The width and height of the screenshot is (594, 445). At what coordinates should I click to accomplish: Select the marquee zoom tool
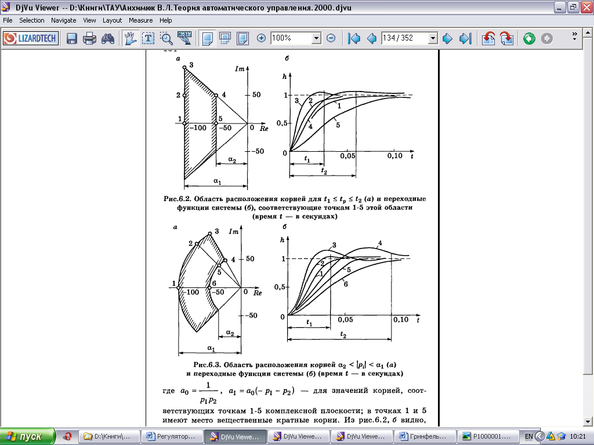[x=166, y=38]
